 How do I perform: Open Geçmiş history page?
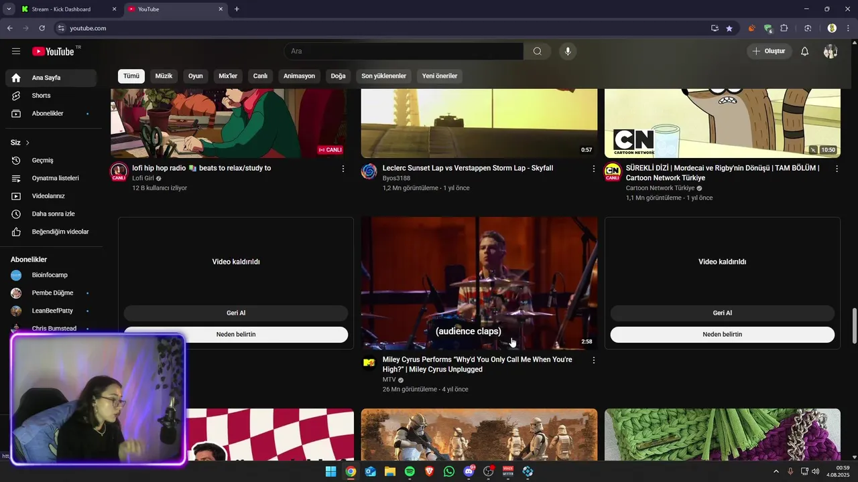(51, 161)
